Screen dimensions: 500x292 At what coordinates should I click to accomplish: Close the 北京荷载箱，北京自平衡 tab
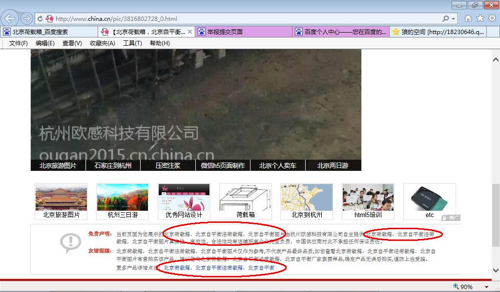(190, 32)
